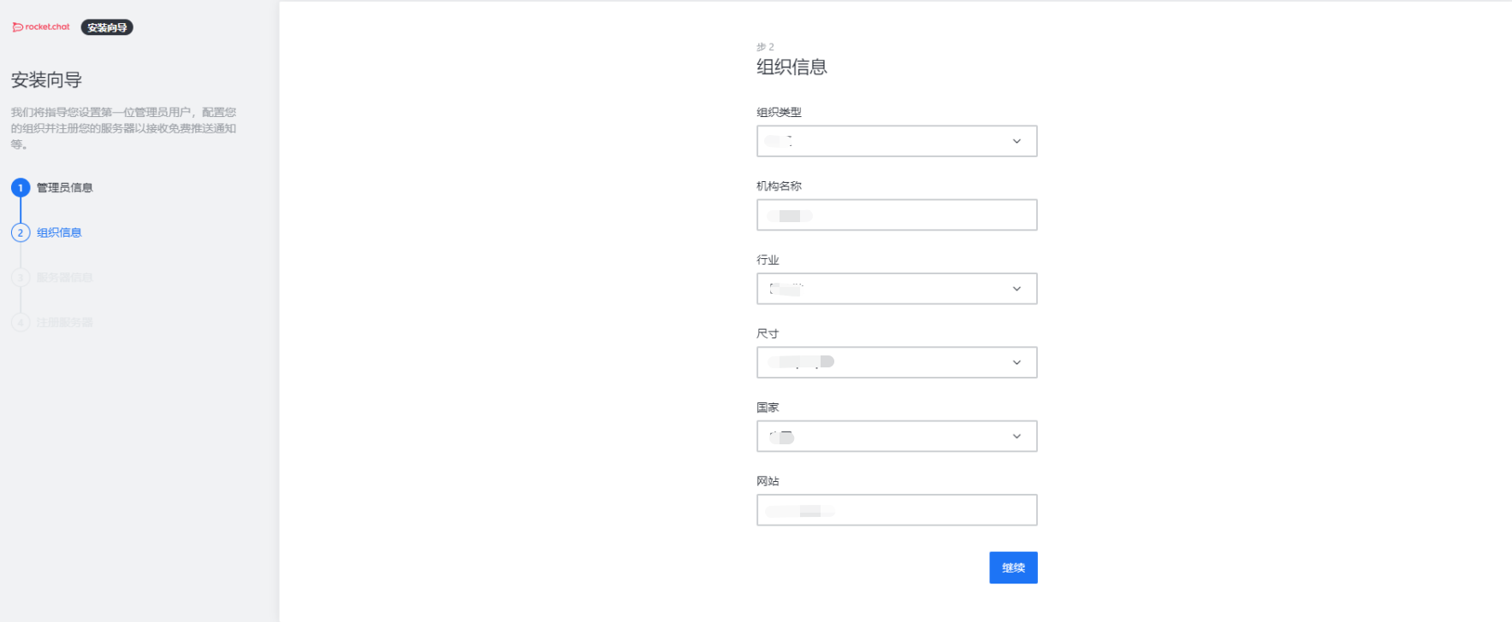Click the step 4 circle for 注册服务器
Viewport: 1512px width, 622px height.
click(x=21, y=321)
